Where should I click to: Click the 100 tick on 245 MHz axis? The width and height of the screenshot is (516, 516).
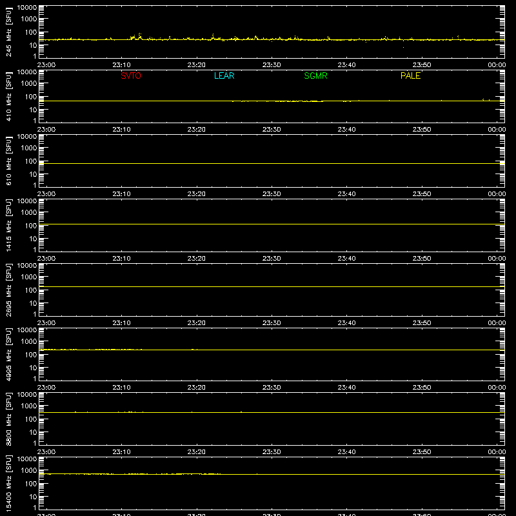point(31,32)
